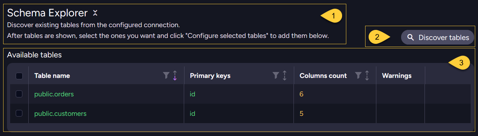Open filter for Table name column

click(166, 75)
